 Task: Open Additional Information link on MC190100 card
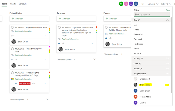tap(23, 79)
